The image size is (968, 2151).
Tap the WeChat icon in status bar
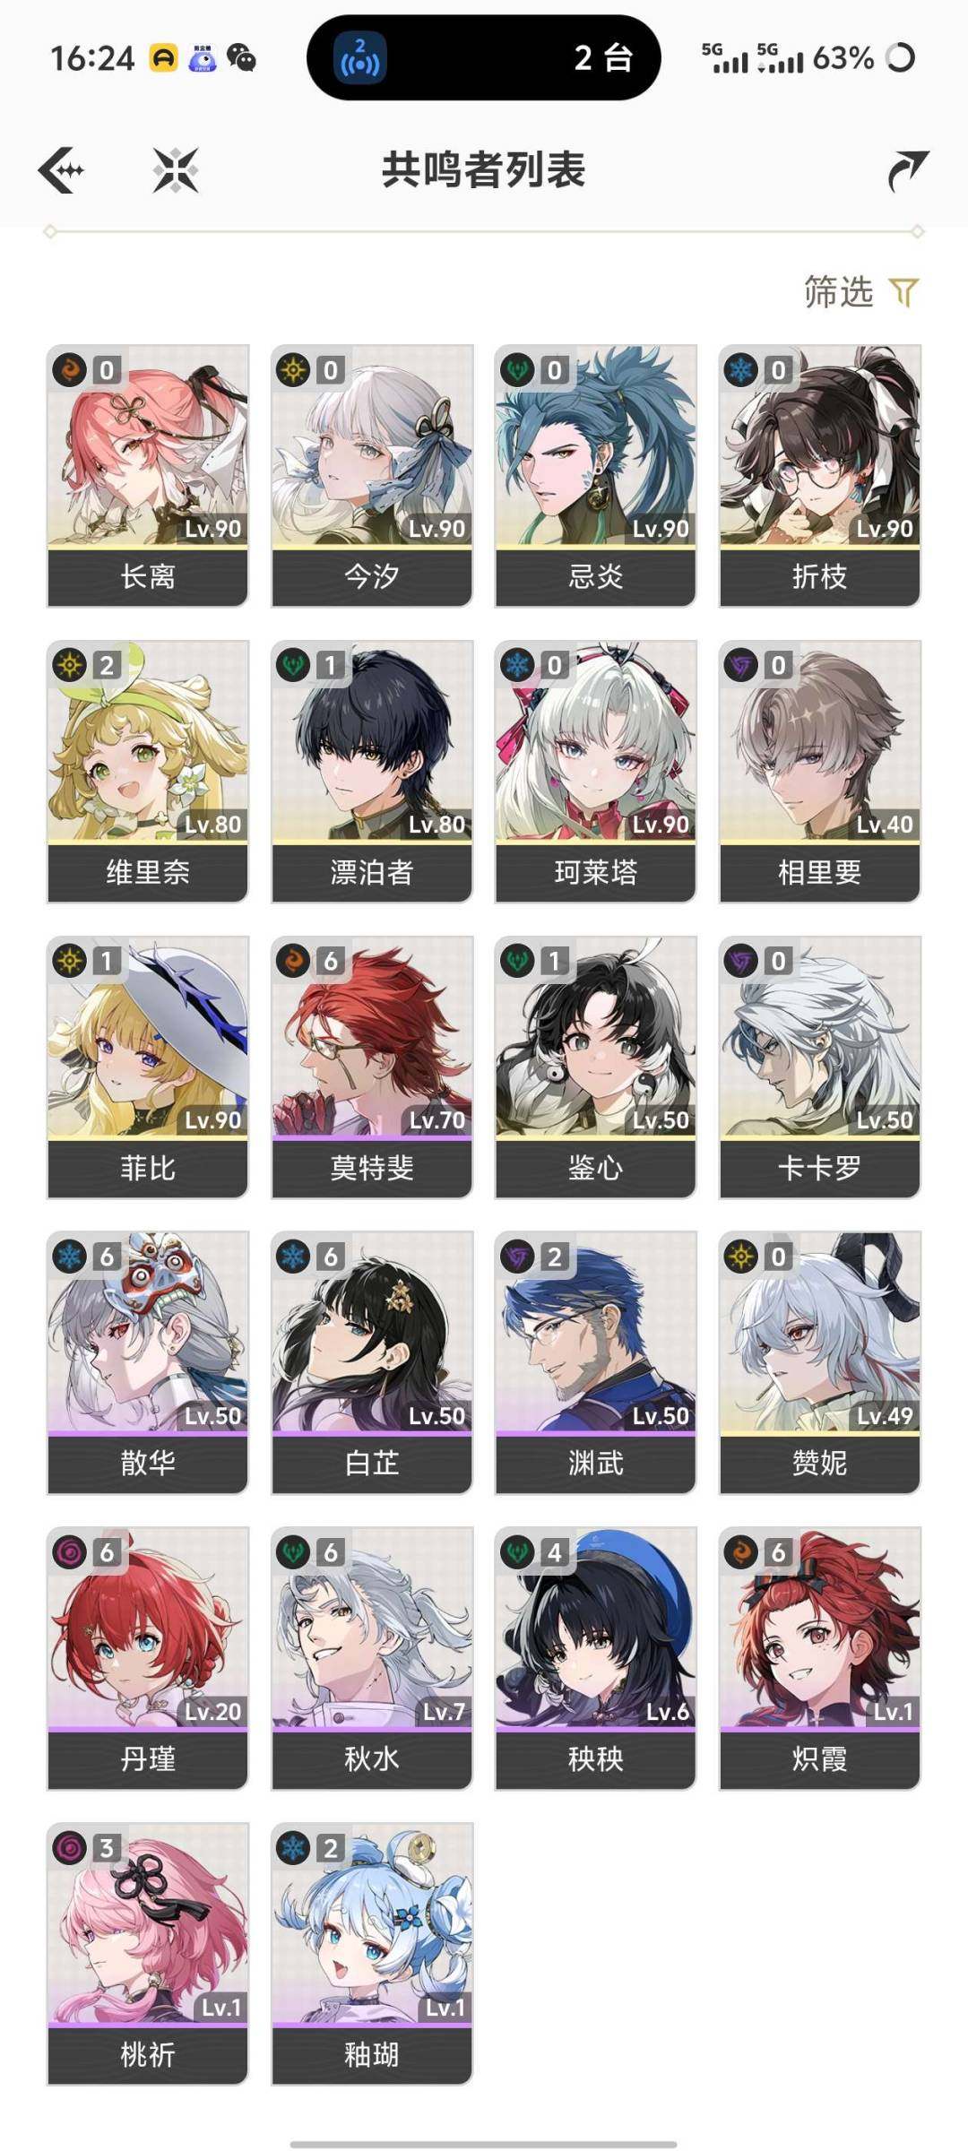pos(241,58)
